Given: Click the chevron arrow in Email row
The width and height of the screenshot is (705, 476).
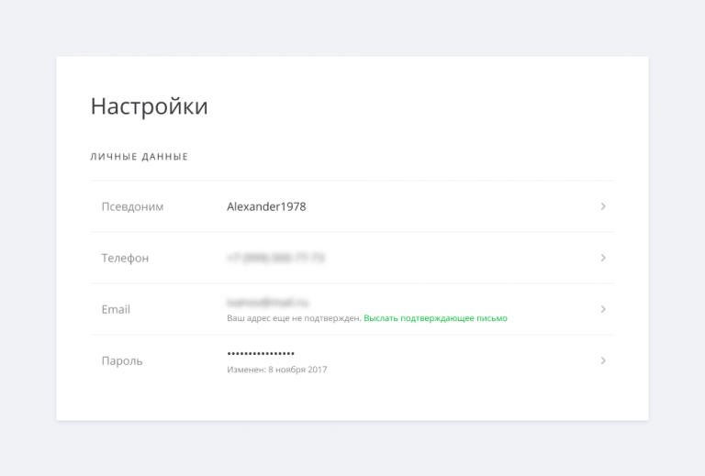Looking at the screenshot, I should pyautogui.click(x=603, y=309).
